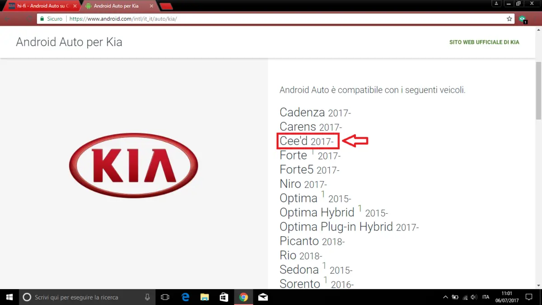Click the Forte5 2017- entry
Image resolution: width=542 pixels, height=305 pixels.
[309, 170]
